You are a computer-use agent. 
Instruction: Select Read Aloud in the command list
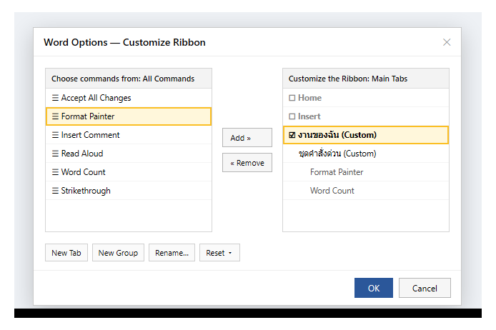click(129, 154)
